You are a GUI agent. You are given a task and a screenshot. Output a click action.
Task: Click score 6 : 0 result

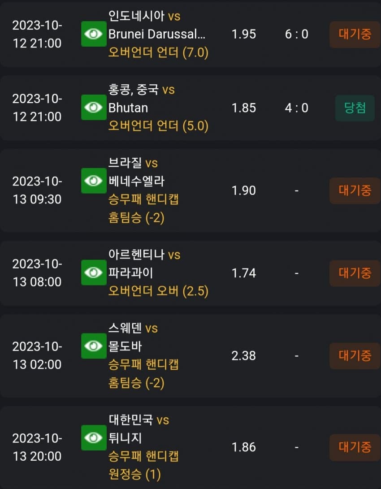[296, 35]
